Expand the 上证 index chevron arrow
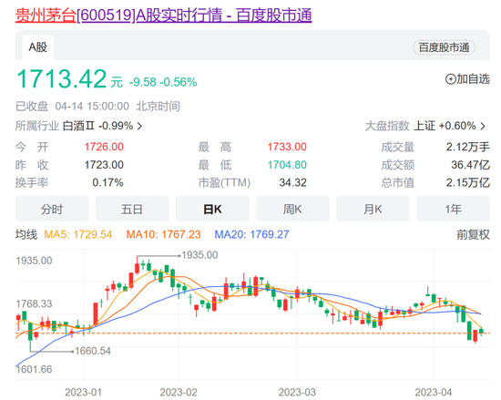The width and height of the screenshot is (501, 400). 483,126
